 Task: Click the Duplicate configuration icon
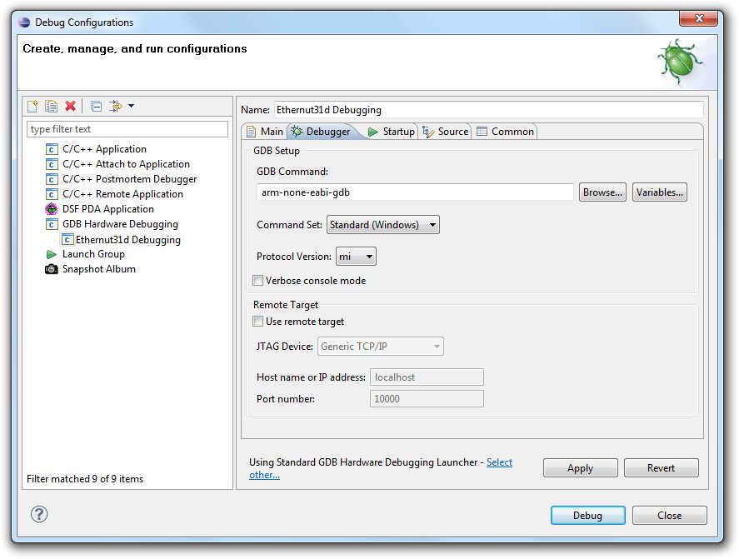(52, 106)
